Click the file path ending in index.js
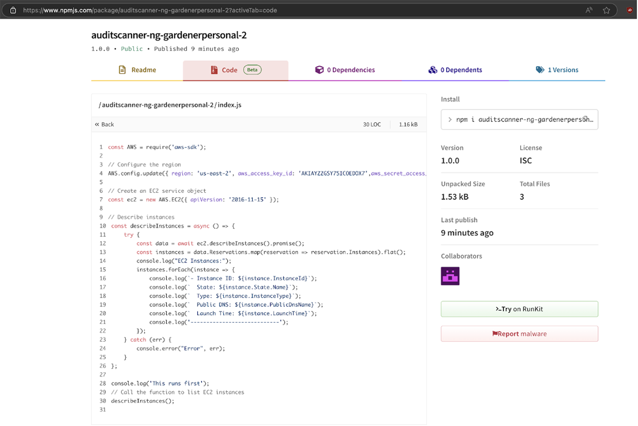The image size is (638, 426). tap(170, 105)
